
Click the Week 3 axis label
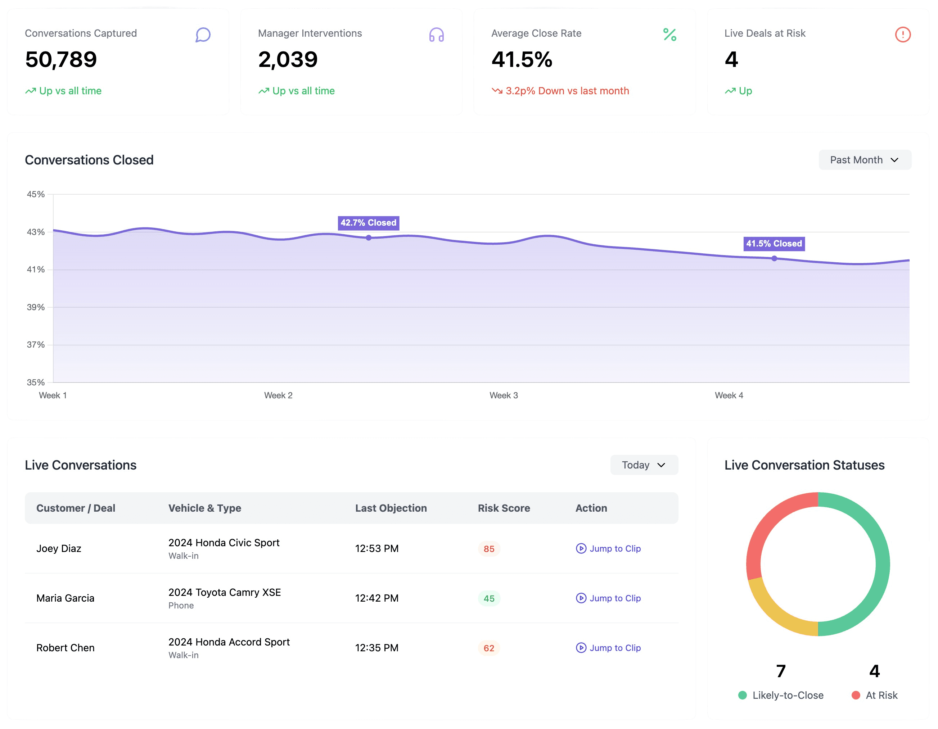[x=504, y=396]
